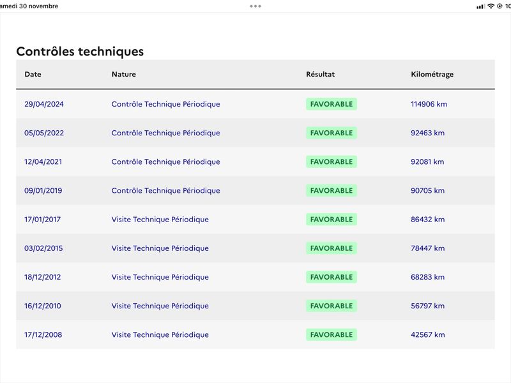The width and height of the screenshot is (511, 383).
Task: Select the 'Contrôles techniques' heading
Action: click(x=80, y=52)
